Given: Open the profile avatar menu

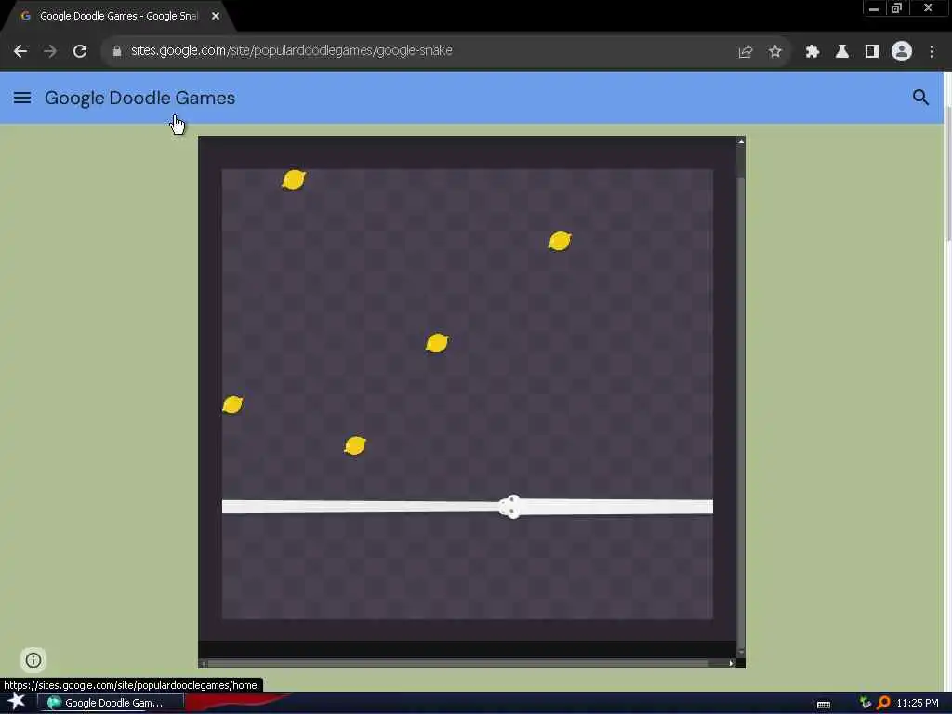Looking at the screenshot, I should (902, 52).
